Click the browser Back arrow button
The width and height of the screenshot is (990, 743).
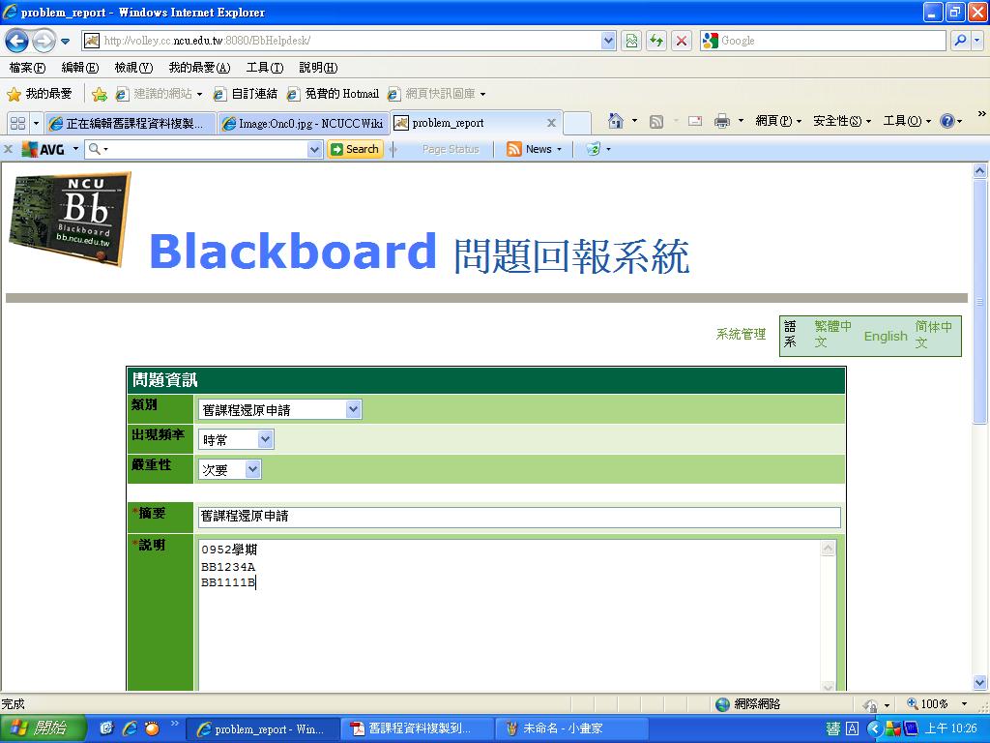pos(16,41)
